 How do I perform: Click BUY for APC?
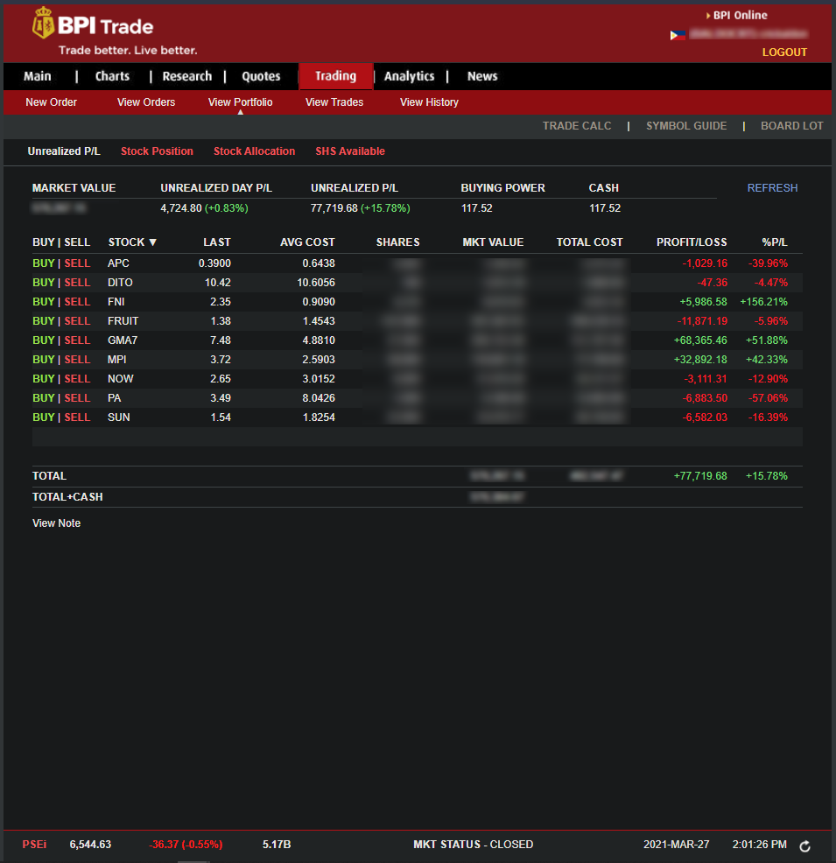tap(44, 263)
